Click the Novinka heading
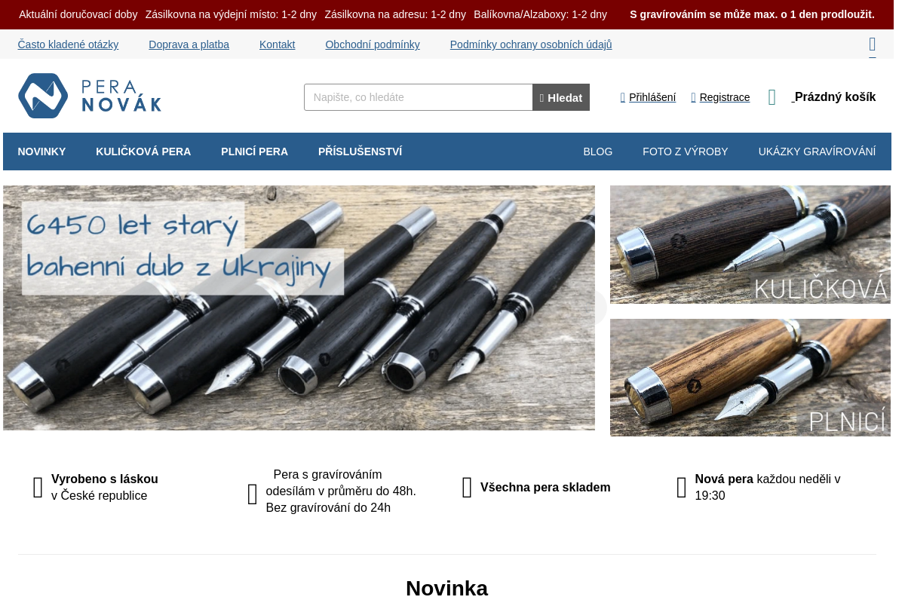 [x=446, y=588]
